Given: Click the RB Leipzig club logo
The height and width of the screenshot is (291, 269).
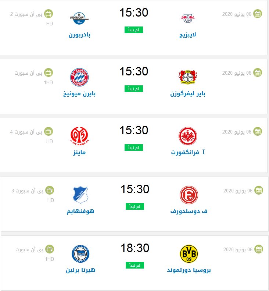Looking at the screenshot, I should 189,17.
